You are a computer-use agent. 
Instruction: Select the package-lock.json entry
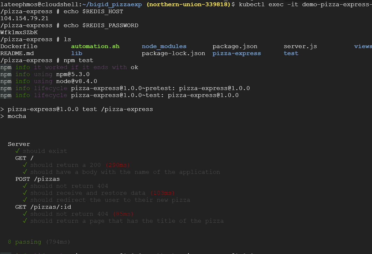point(173,53)
